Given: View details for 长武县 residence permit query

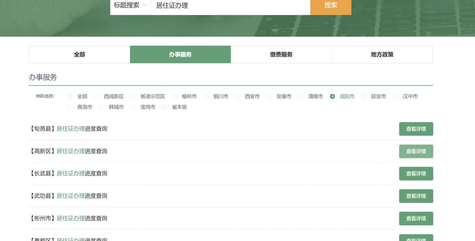Looking at the screenshot, I should coord(416,174).
